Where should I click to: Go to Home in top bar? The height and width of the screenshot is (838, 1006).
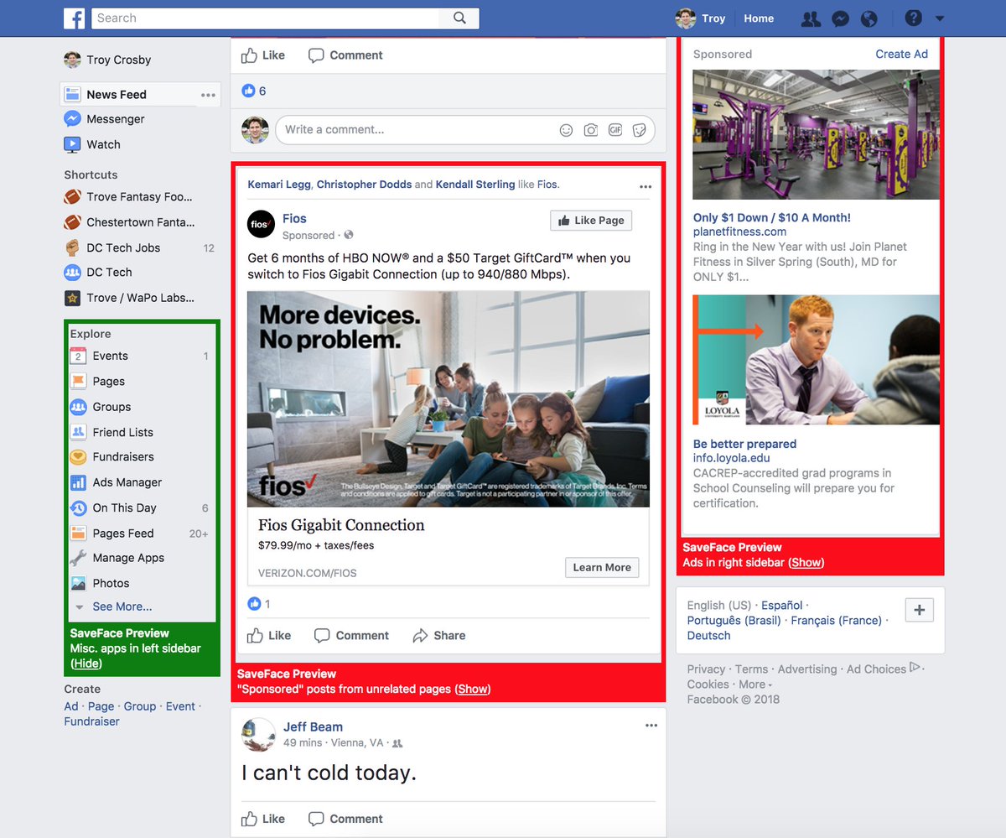(x=759, y=18)
